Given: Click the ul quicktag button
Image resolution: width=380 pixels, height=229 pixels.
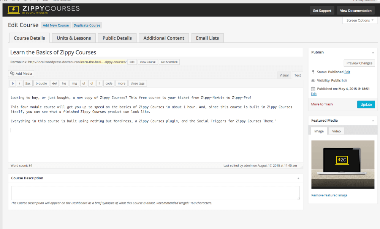Looking at the screenshot, I should [83, 83].
